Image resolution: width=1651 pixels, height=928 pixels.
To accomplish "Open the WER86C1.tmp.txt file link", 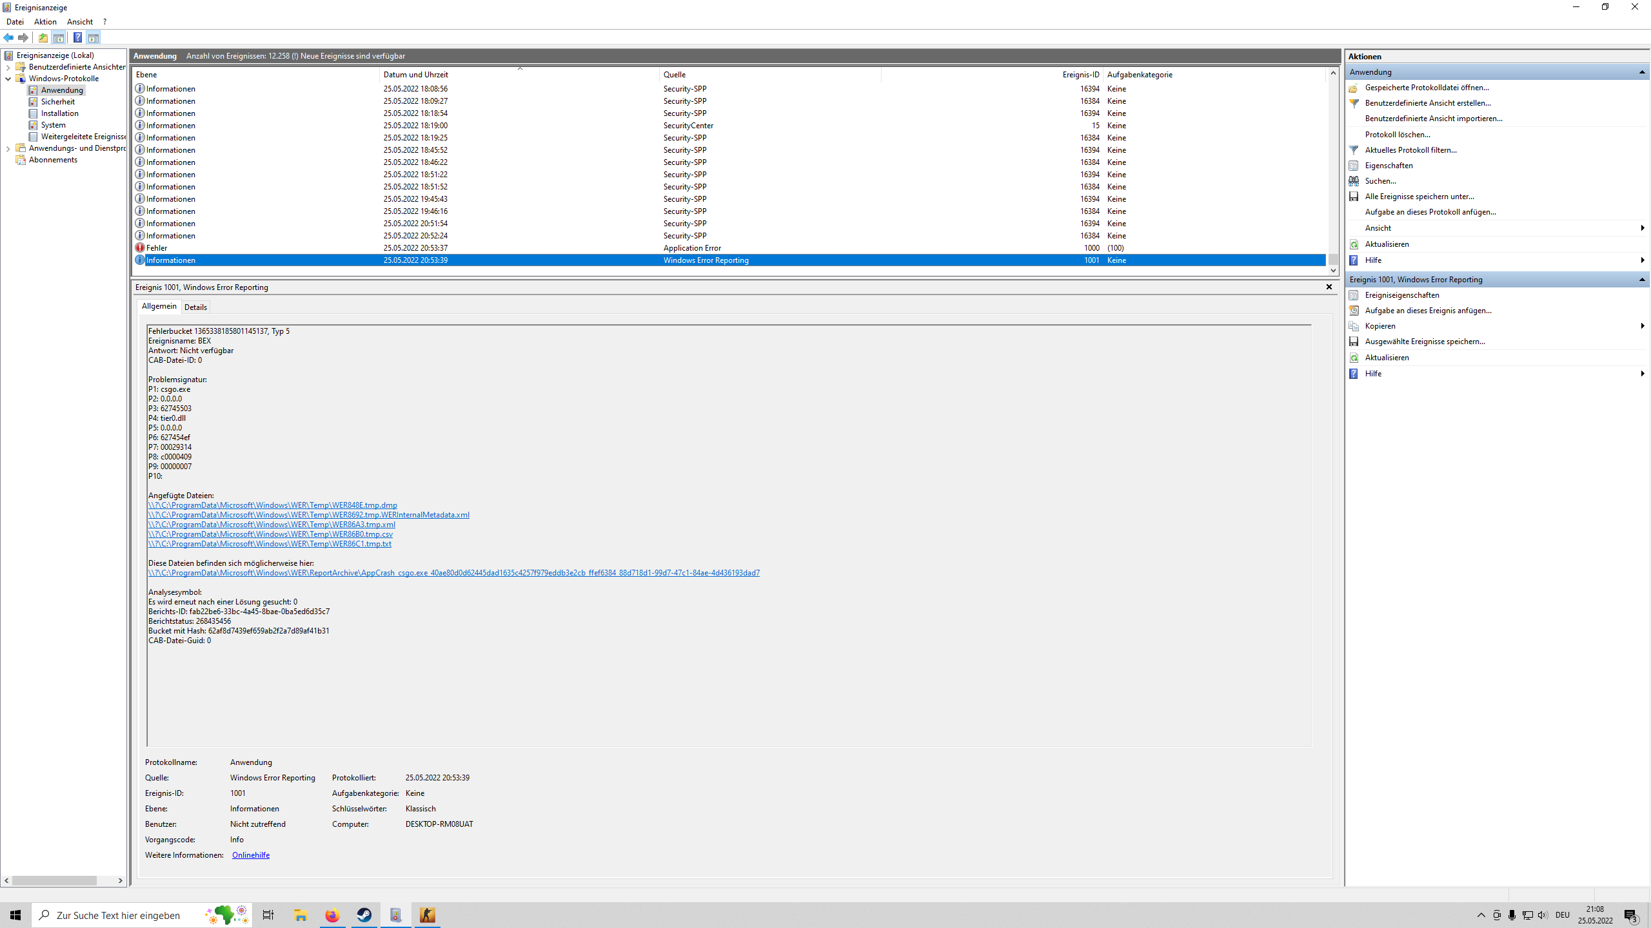I will coord(270,544).
